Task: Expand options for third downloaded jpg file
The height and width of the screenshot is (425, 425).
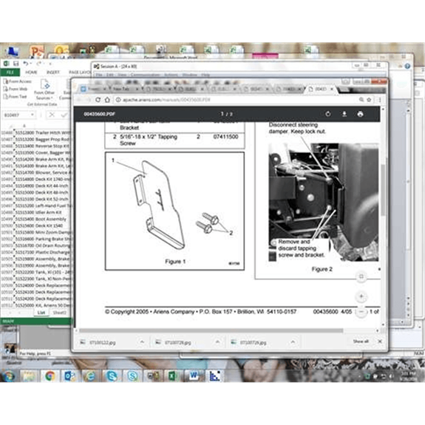Action: [x=293, y=342]
